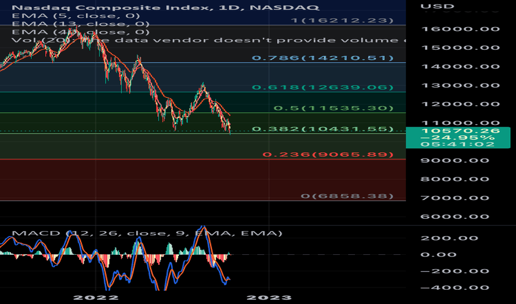Click the 16000.00 price axis label
The image size is (516, 304).
(461, 29)
